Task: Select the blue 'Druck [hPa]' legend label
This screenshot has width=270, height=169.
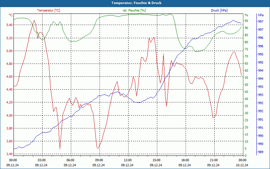Action: coord(219,10)
